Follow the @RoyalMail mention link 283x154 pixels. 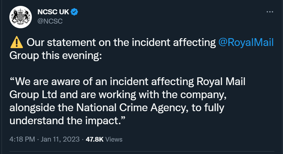click(x=246, y=43)
